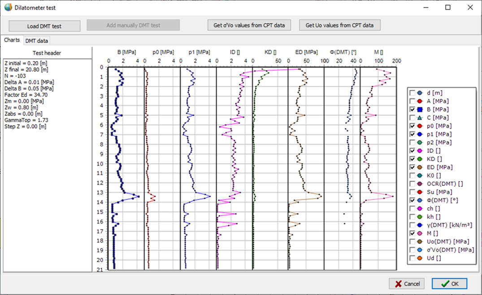
Task: Enable the γ(DMT) [kN/m³] checkbox
Action: point(413,225)
